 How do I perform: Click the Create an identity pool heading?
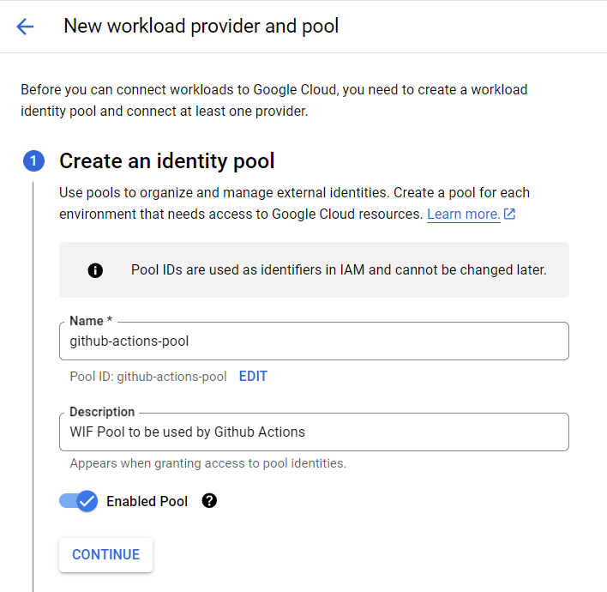click(x=166, y=160)
